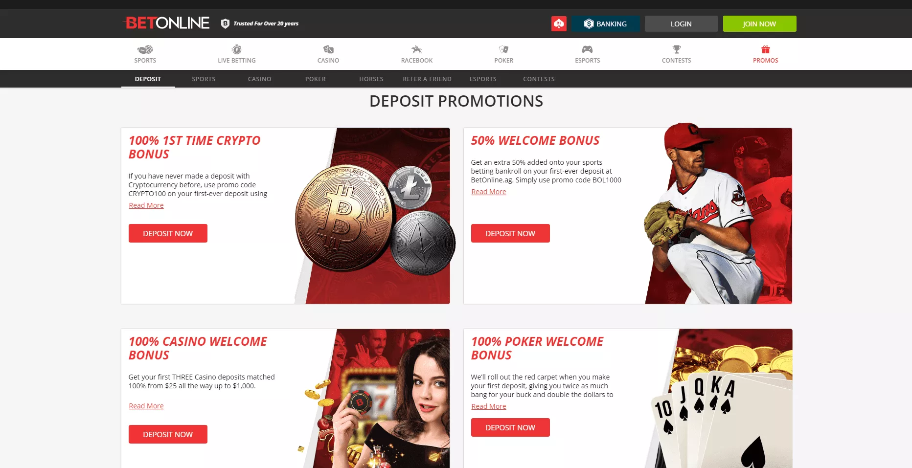Click the Poker cards icon

pyautogui.click(x=504, y=49)
